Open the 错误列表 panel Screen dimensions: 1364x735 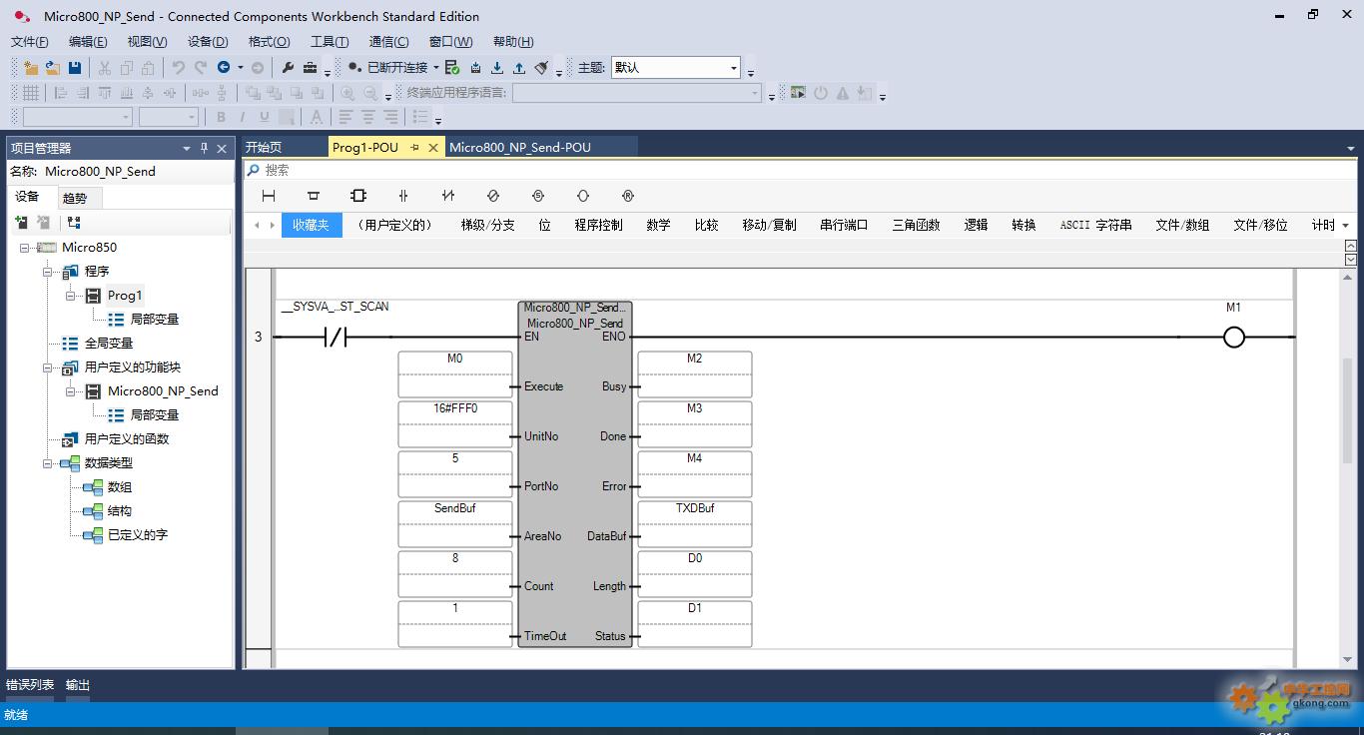tap(30, 685)
